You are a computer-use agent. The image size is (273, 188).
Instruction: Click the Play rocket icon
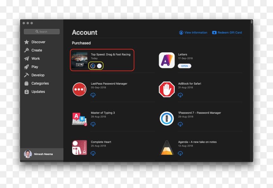[26, 67]
